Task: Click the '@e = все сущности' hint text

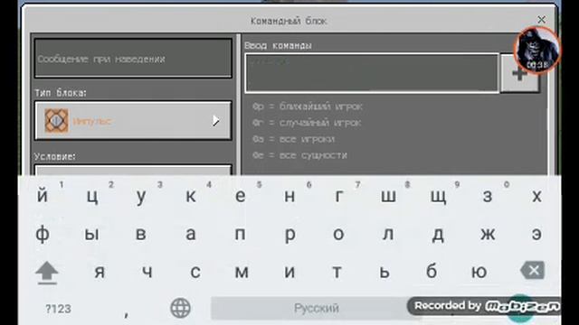Action: coord(299,155)
